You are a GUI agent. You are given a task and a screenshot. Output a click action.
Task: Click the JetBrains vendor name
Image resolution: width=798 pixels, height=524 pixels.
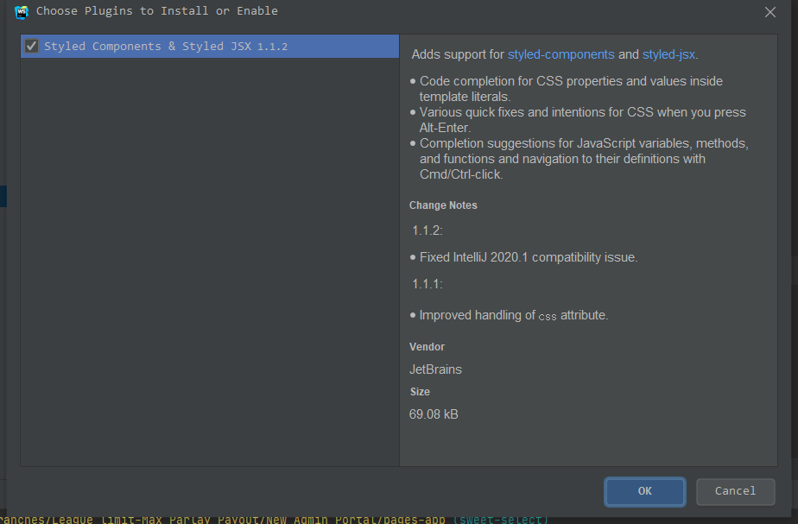click(435, 369)
